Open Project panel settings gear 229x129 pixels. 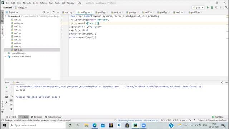pos(53,12)
